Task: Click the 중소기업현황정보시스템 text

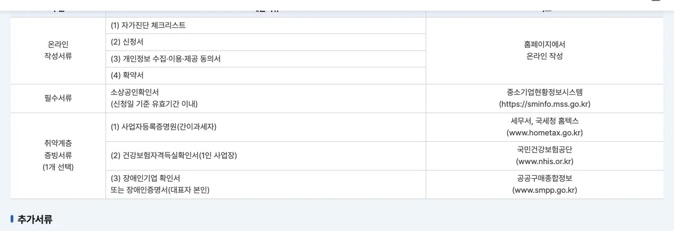Action: coord(545,92)
